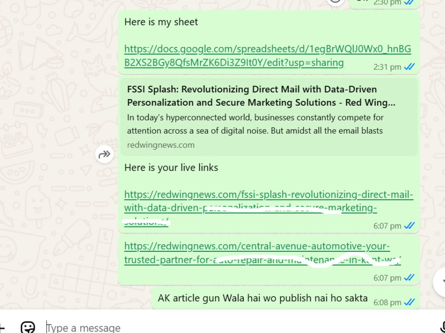Click the redwingnews.com domain text in preview
Image resolution: width=445 pixels, height=333 pixels.
(161, 145)
